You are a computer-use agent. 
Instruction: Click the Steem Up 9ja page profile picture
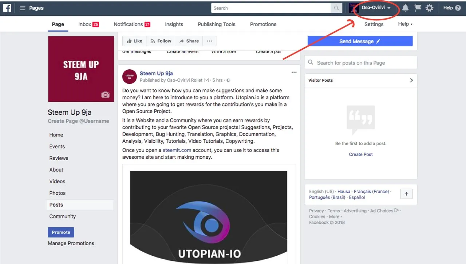(81, 69)
